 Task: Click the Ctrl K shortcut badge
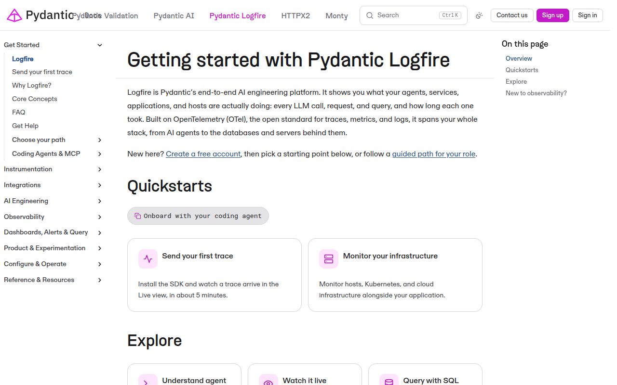(450, 15)
